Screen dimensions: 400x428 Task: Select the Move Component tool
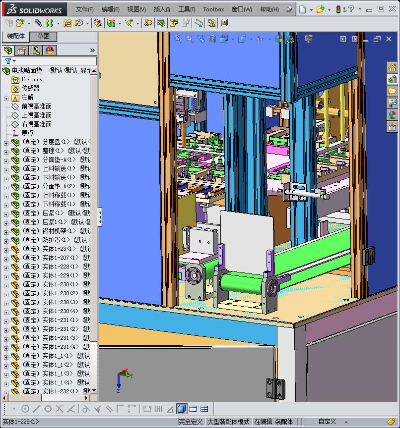click(79, 23)
